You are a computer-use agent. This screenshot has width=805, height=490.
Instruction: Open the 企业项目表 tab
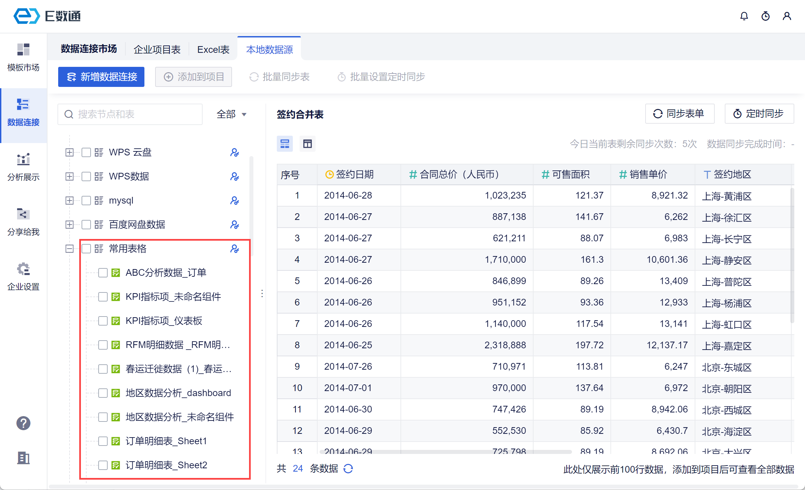(157, 49)
